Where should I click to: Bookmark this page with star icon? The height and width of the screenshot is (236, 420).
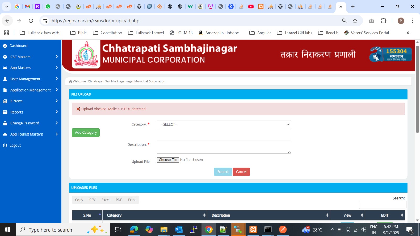pyautogui.click(x=355, y=21)
